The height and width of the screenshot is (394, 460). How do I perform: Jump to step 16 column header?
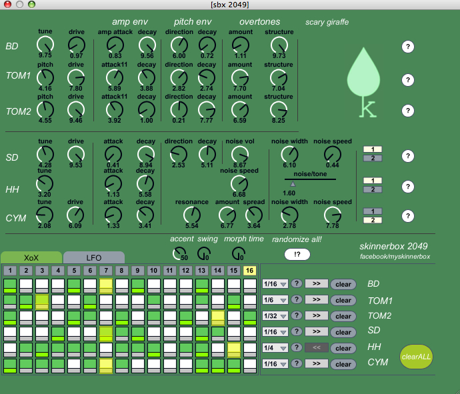[250, 270]
